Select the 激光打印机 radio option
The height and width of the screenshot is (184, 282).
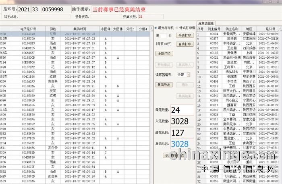pos(156,28)
